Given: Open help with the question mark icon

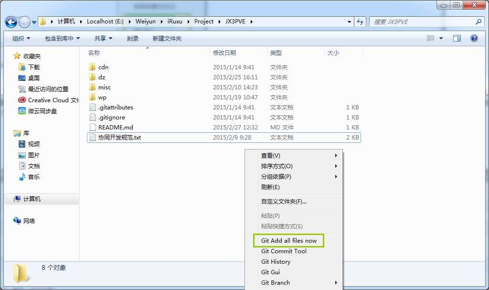Looking at the screenshot, I should click(474, 38).
